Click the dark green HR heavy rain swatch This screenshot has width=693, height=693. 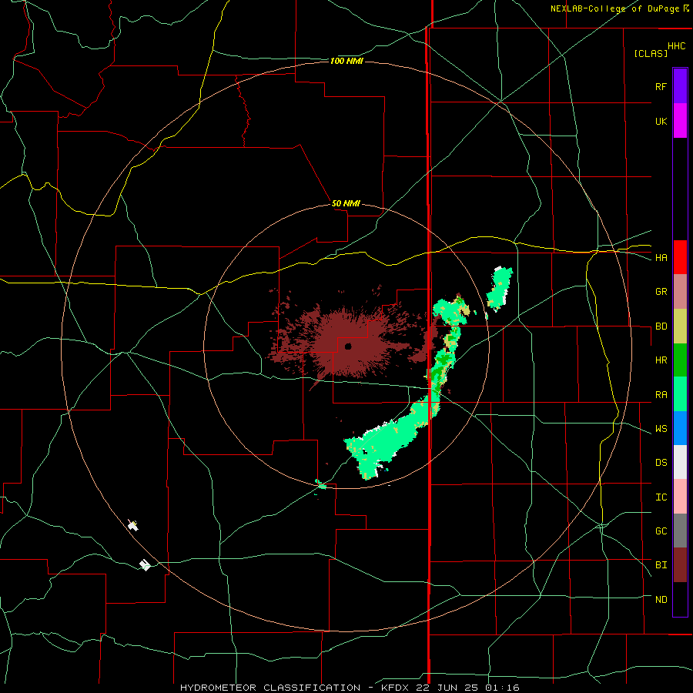point(680,360)
